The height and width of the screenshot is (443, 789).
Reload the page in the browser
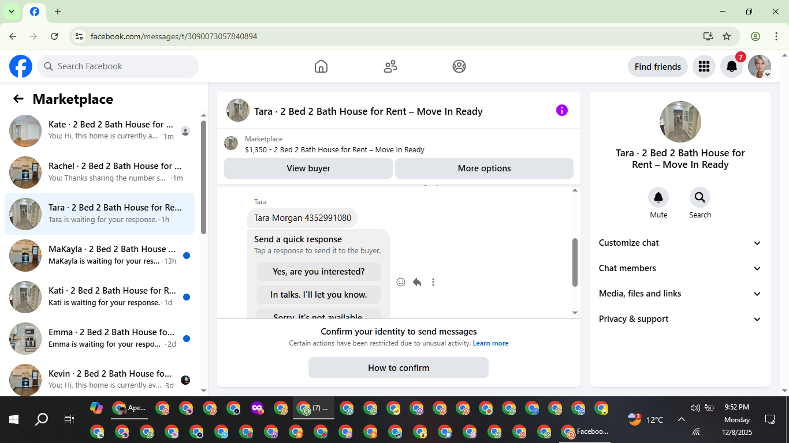tap(54, 36)
